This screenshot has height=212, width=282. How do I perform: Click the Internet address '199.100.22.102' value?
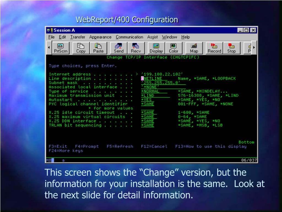coord(162,74)
